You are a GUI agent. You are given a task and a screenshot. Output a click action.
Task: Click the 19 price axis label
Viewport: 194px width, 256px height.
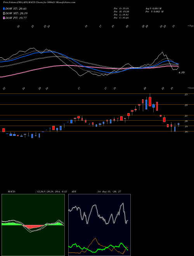(x=186, y=127)
